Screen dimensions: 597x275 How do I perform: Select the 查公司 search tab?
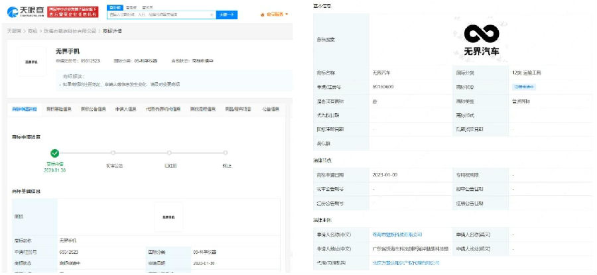pos(113,7)
